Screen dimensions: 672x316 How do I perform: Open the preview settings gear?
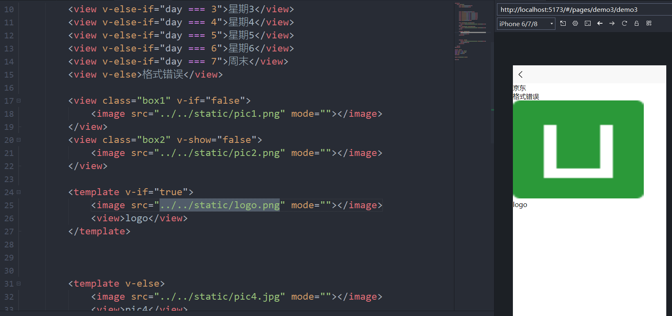pos(575,23)
